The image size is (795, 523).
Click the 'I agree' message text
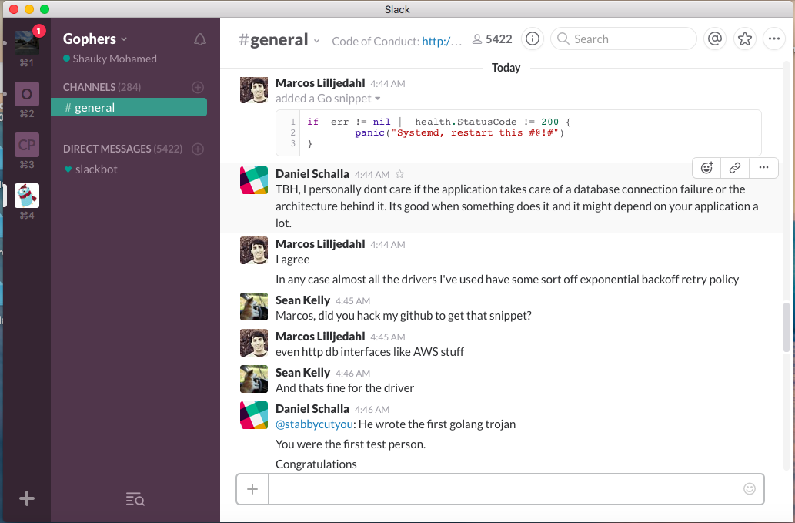[292, 260]
